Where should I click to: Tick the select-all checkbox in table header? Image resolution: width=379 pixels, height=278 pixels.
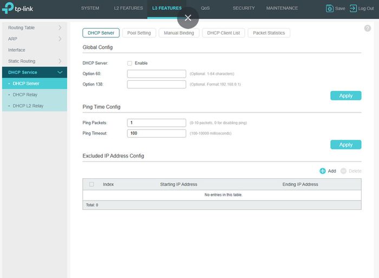click(x=92, y=184)
